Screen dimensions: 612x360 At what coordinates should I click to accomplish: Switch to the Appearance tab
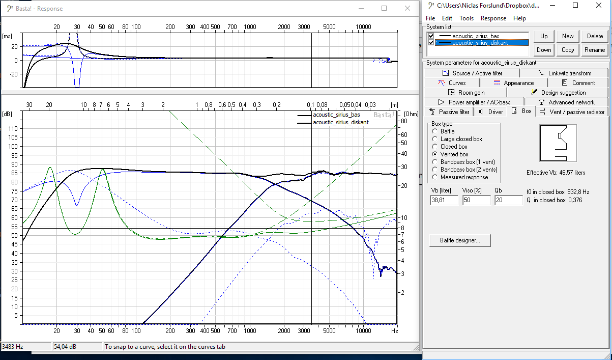513,82
